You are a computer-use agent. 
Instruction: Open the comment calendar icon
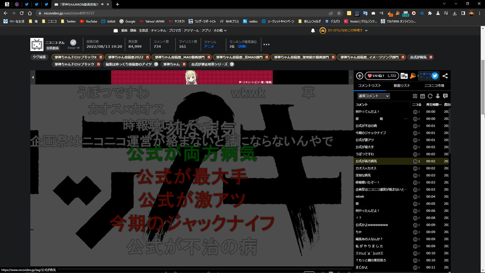tap(422, 96)
